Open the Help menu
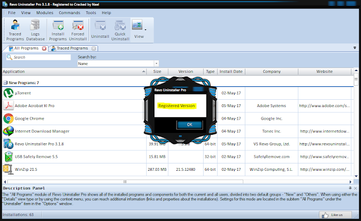The height and width of the screenshot is (221, 361). 107,12
